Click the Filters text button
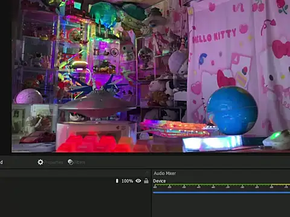This screenshot has width=290, height=217. click(x=80, y=162)
